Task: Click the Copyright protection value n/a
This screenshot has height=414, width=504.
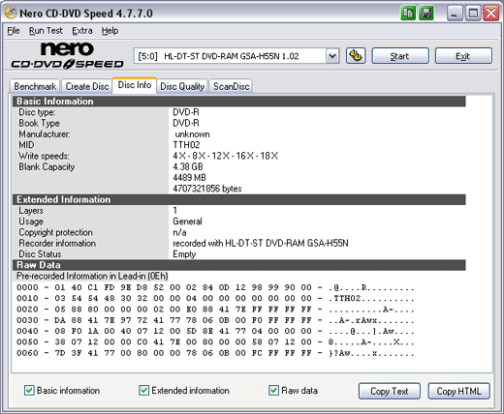Action: pos(179,232)
